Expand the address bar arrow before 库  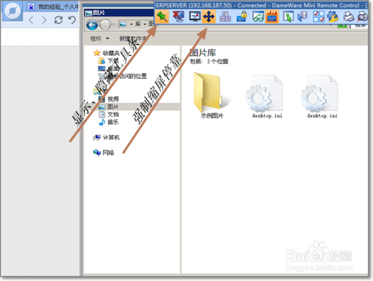(131, 25)
